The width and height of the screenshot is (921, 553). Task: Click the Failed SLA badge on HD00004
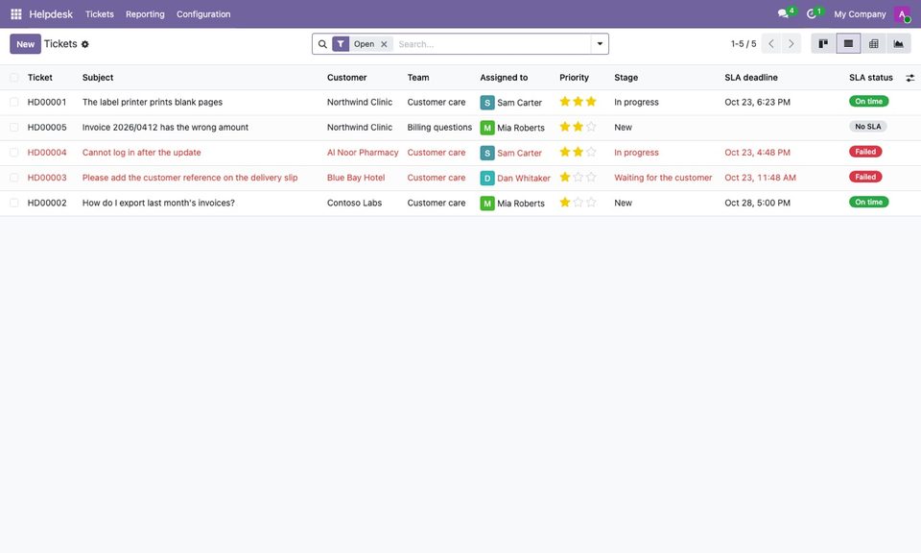tap(865, 152)
